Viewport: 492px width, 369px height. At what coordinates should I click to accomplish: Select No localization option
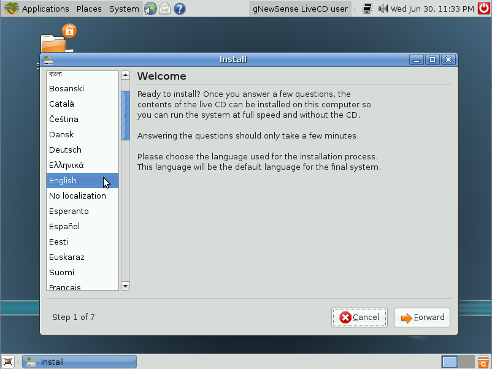coord(83,196)
